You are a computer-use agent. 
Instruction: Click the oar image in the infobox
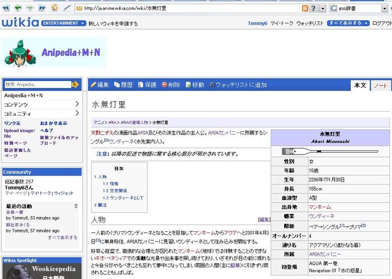330,151
